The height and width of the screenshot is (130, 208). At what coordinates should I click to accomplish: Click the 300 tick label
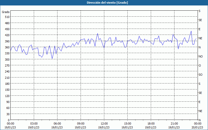(x=8, y=60)
